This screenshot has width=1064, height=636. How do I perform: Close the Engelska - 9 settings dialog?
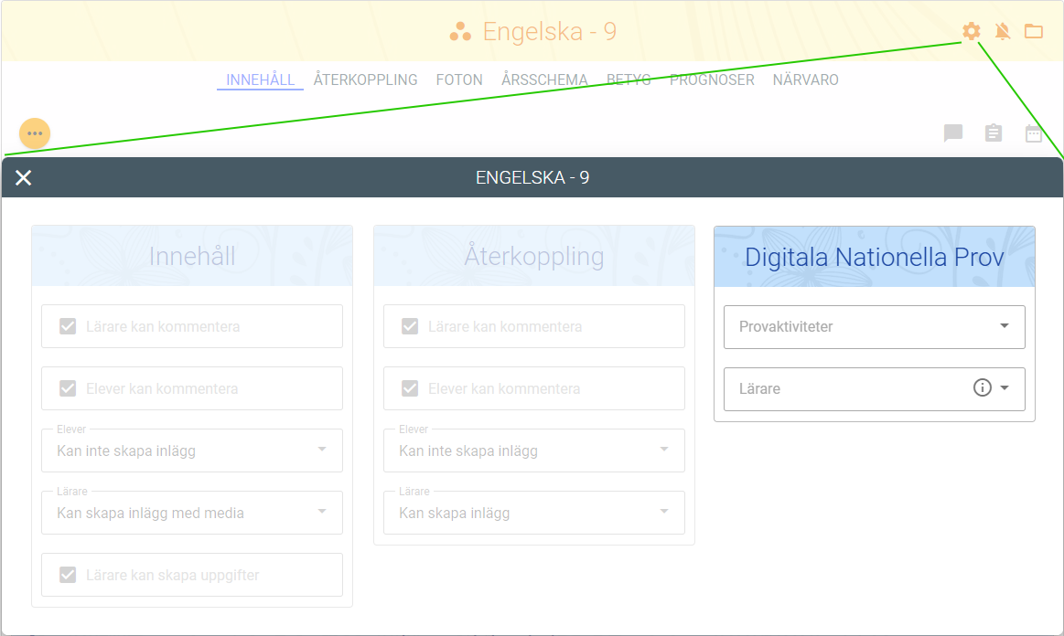tap(24, 177)
